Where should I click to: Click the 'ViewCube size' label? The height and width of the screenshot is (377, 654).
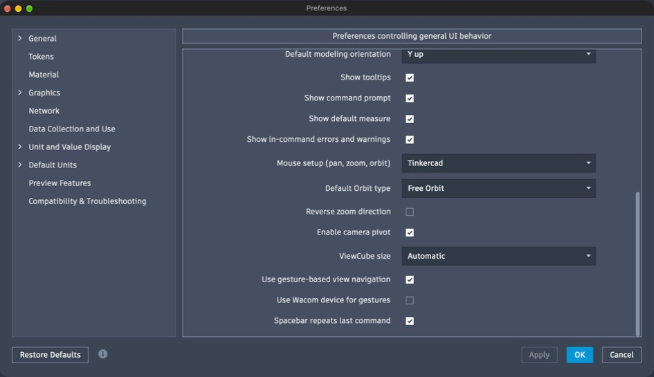(365, 256)
